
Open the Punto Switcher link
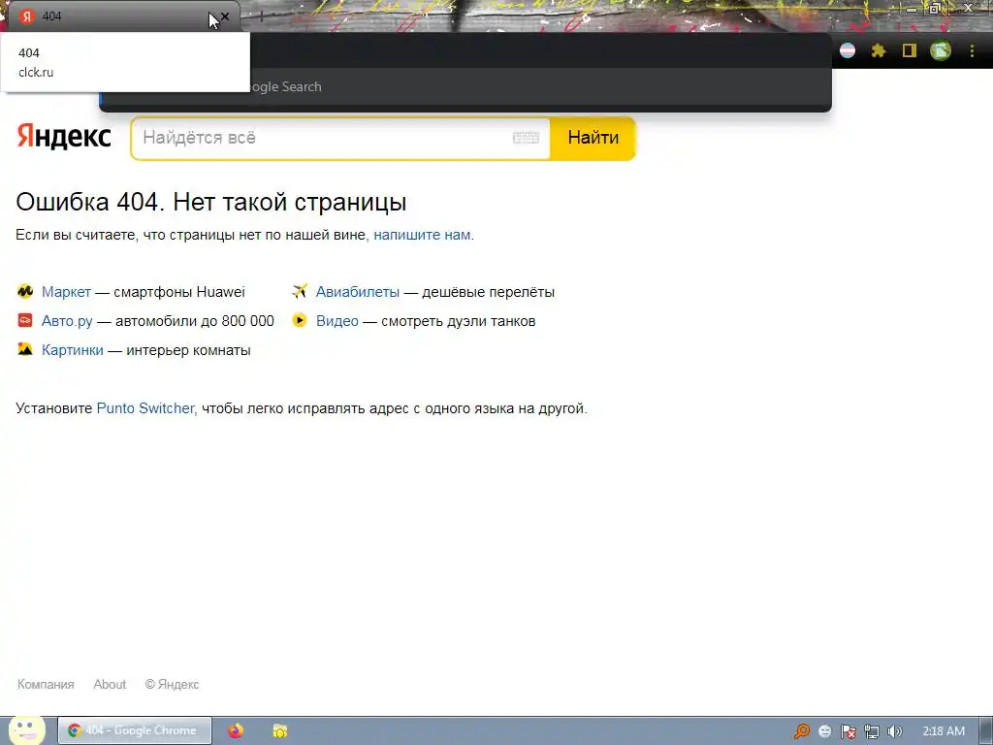[x=145, y=408]
